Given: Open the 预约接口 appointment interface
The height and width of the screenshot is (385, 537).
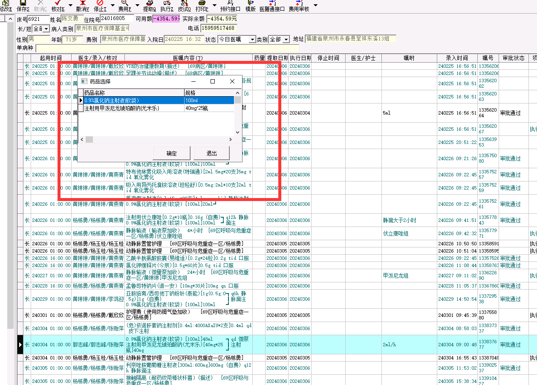Looking at the screenshot, I should click(x=230, y=6).
